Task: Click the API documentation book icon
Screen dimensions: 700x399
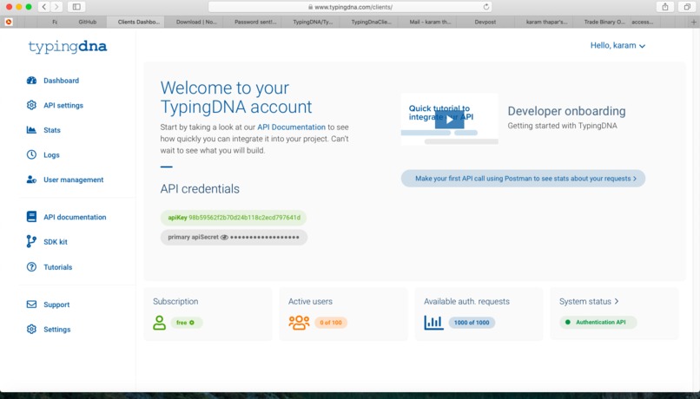Action: click(31, 217)
